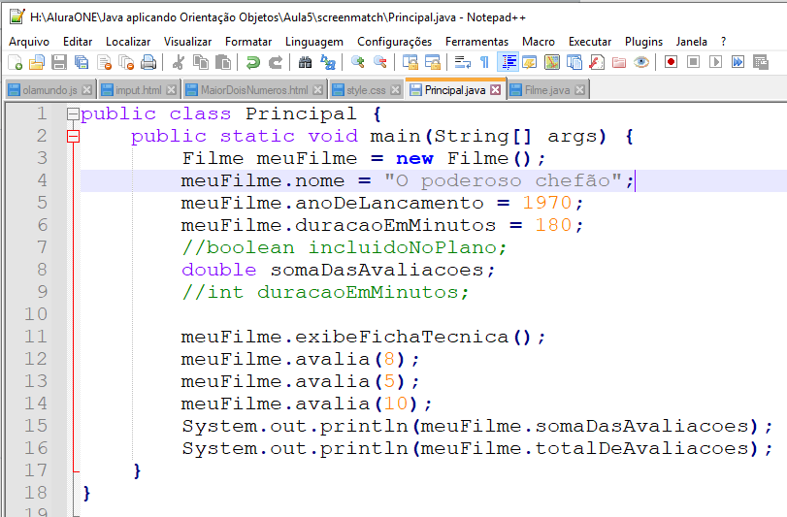Screen dimensions: 787x517
Task: Undo the last action with green arrow
Action: coord(253,62)
